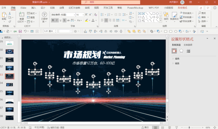Open the 形状效果 shape effects dropdown
Viewport: 218px width, 129px height.
[x=187, y=21]
